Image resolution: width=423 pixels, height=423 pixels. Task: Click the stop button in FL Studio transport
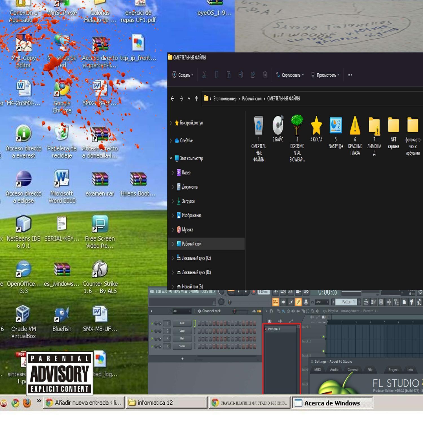pyautogui.click(x=246, y=292)
